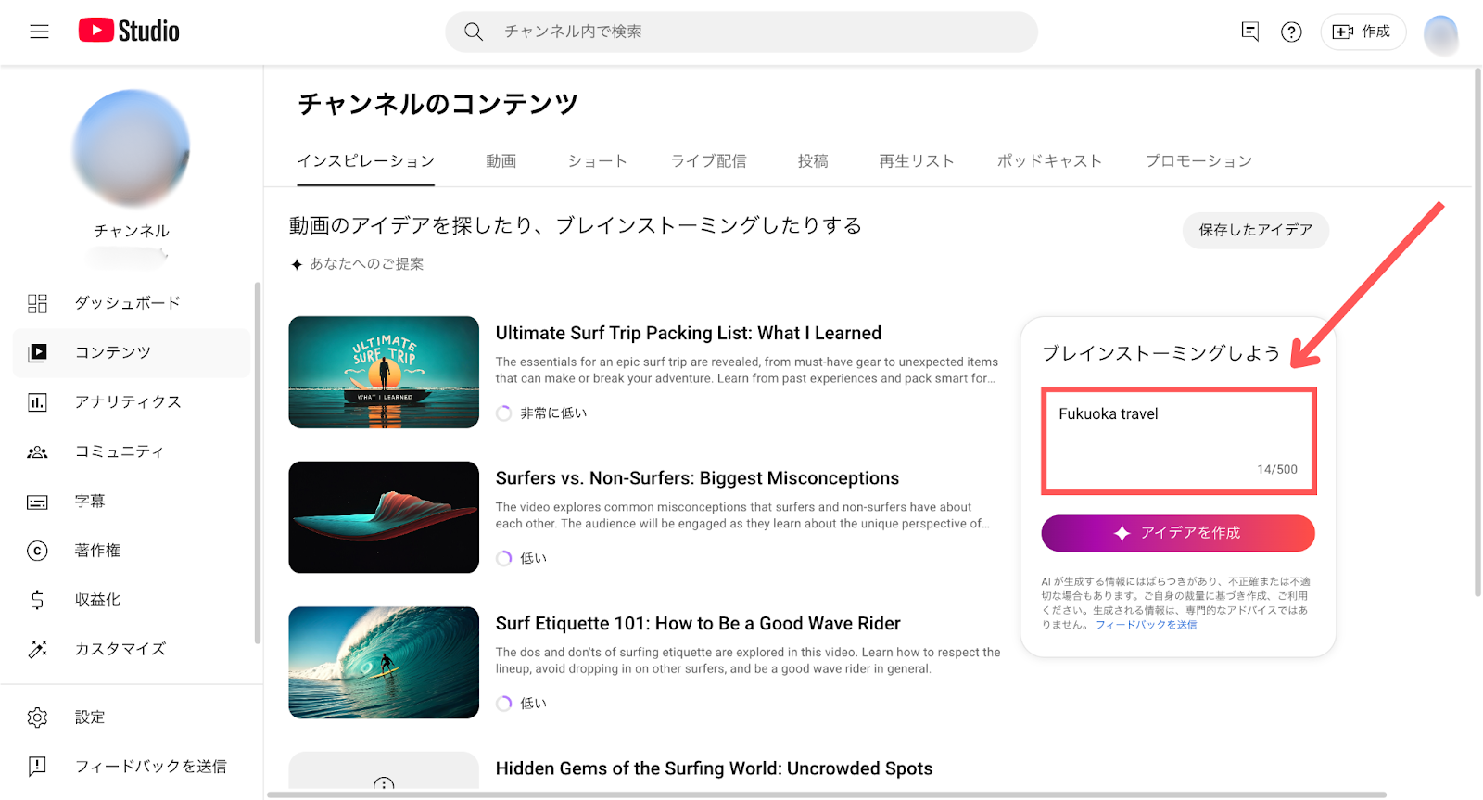Viewport: 1483px width, 800px height.
Task: Click the horizontal scrollbar at bottom
Action: coord(827,794)
